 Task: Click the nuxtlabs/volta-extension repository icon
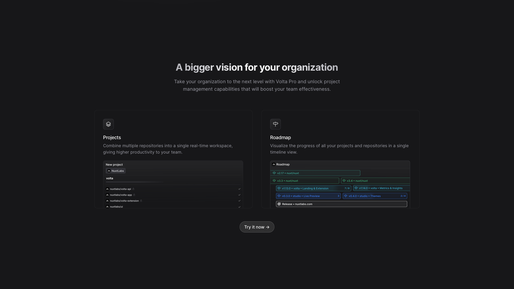coord(107,201)
